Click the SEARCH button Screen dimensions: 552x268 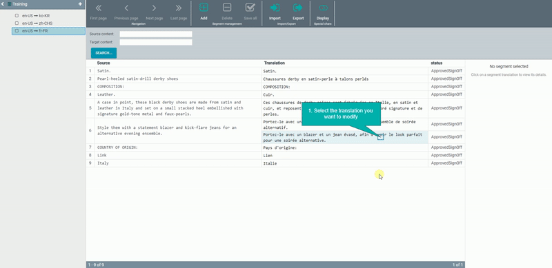pos(104,53)
